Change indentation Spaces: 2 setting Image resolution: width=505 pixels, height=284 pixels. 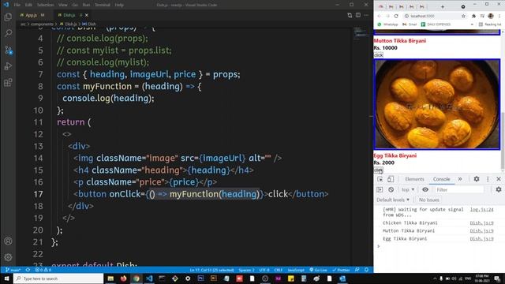[246, 270]
